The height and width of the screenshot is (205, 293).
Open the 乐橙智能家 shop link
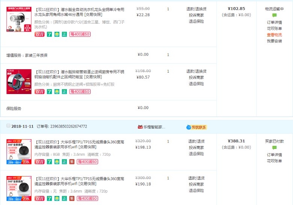click(154, 127)
